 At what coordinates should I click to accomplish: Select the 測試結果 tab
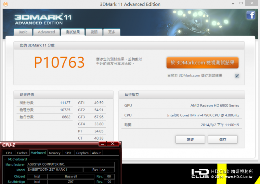73,32
